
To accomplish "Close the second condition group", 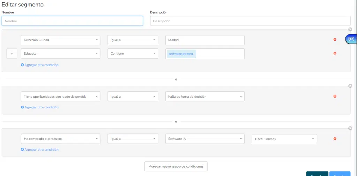I will tap(350, 86).
